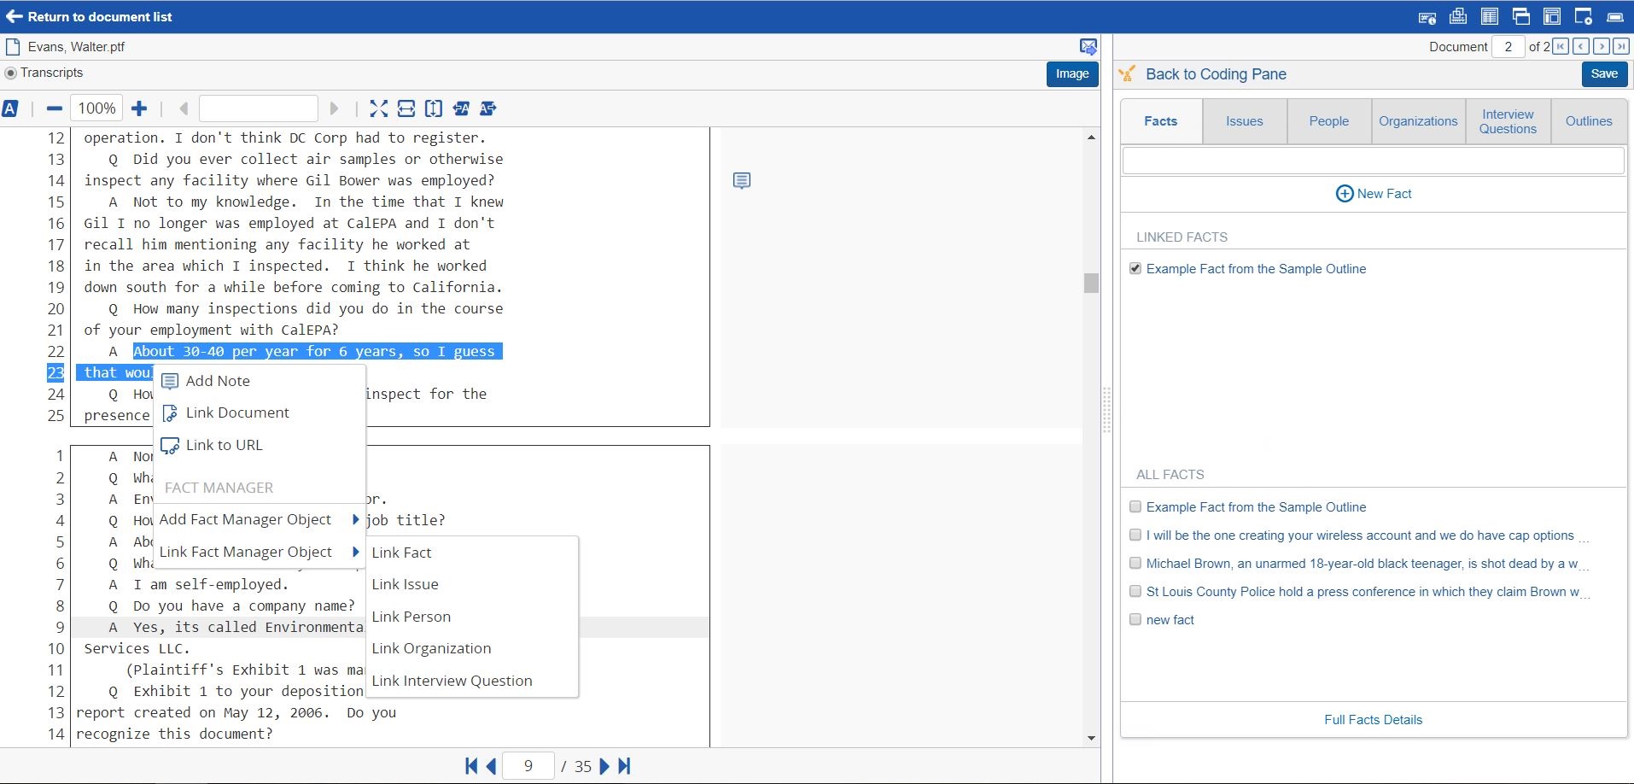Viewport: 1634px width, 784px height.
Task: Zoom in with the plus icon
Action: click(x=139, y=108)
